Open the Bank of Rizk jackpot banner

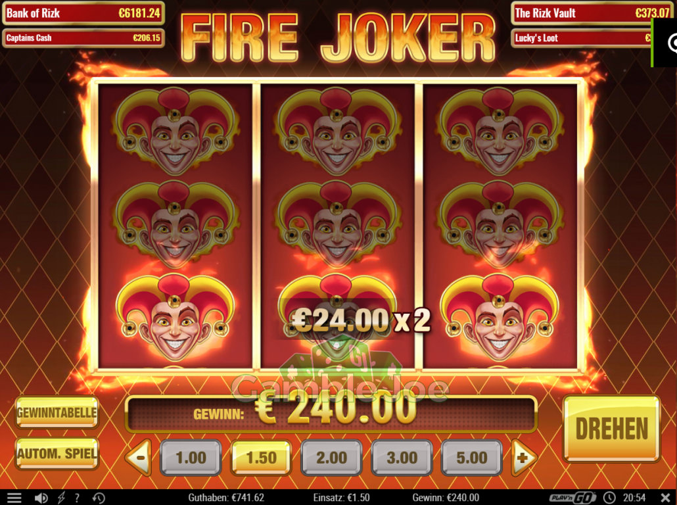(83, 13)
